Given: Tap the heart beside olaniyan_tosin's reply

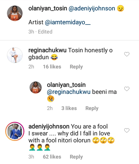Looking at the screenshot, I should (x=127, y=89).
